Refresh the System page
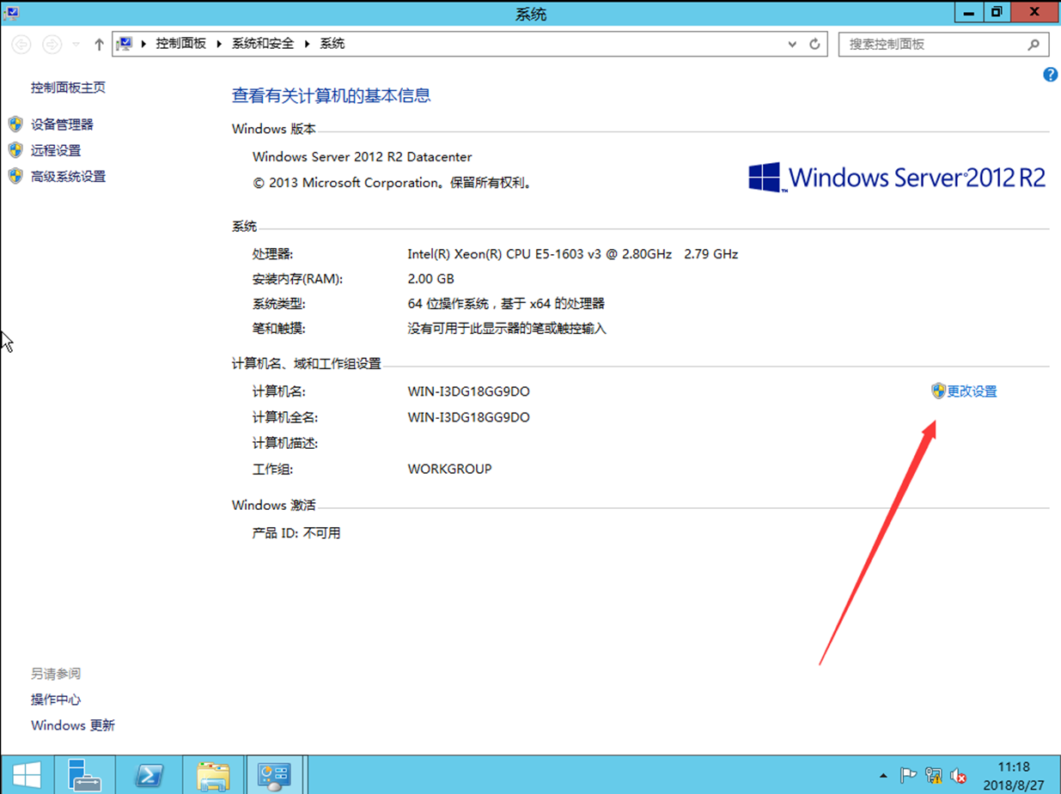The height and width of the screenshot is (794, 1061). tap(815, 44)
